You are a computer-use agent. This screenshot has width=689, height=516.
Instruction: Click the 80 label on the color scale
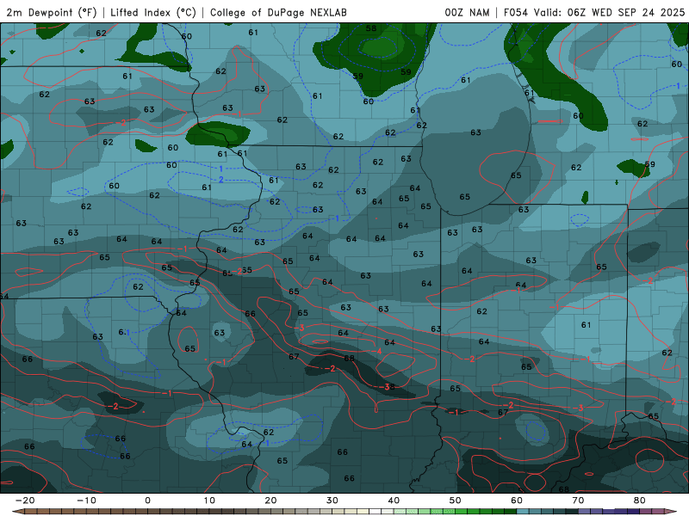tap(640, 501)
